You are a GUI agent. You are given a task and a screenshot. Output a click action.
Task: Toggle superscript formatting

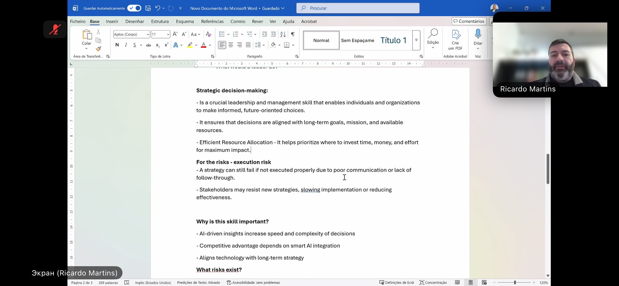click(x=166, y=45)
